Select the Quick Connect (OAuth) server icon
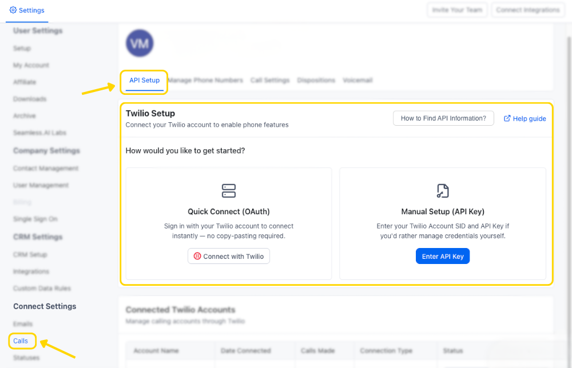Viewport: 572px width, 368px height. (228, 190)
